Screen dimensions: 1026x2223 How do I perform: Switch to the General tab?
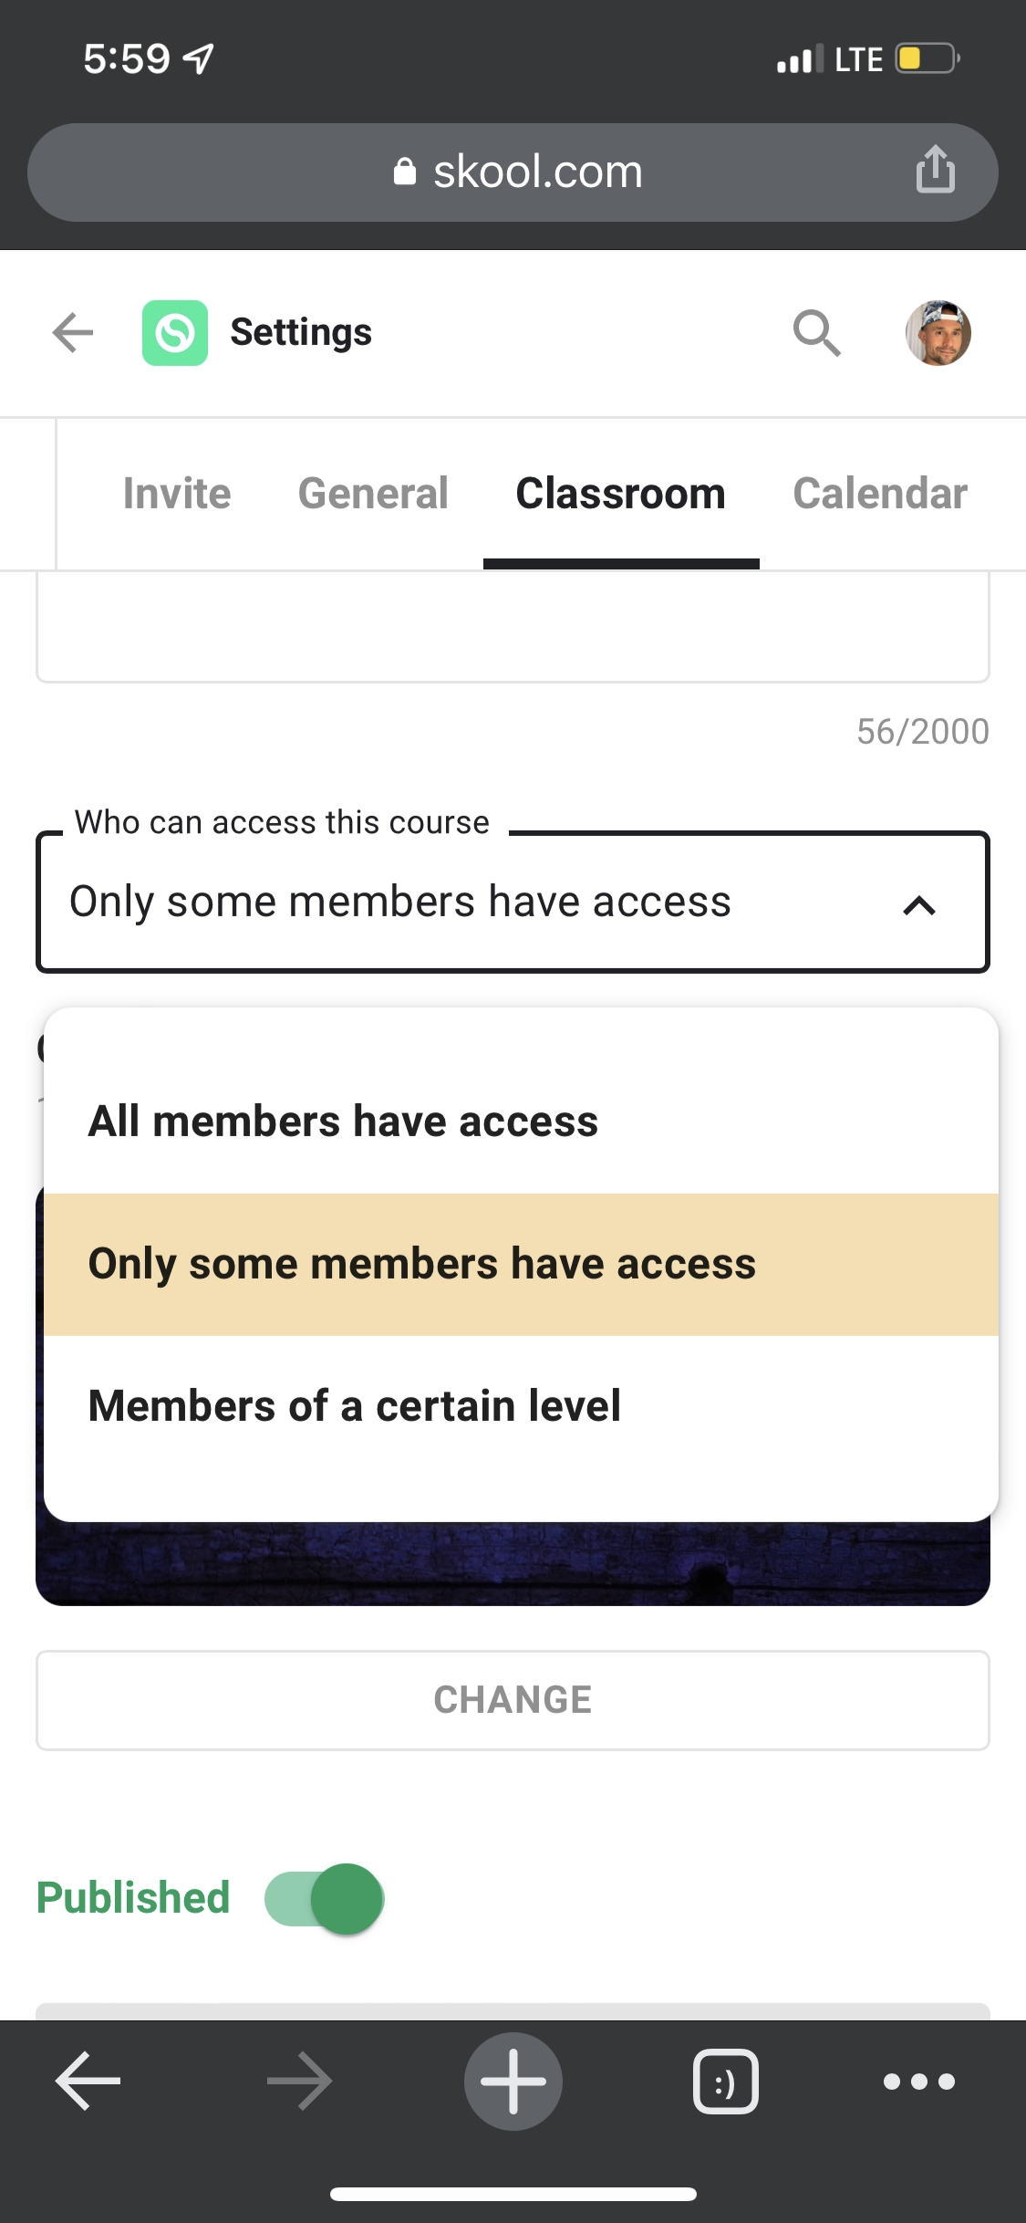click(373, 494)
